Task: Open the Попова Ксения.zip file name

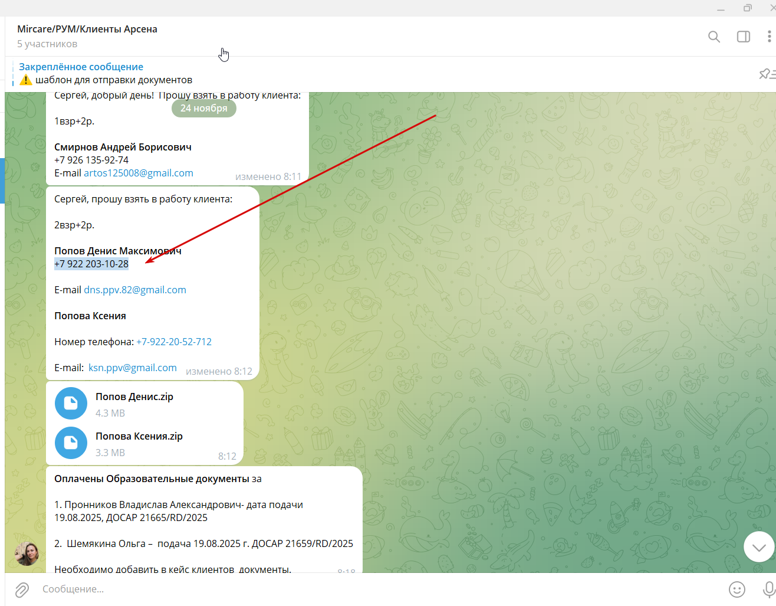Action: click(x=139, y=437)
